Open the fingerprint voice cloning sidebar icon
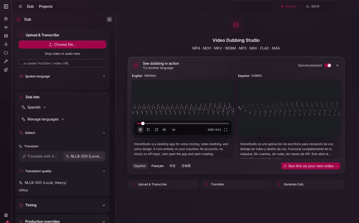This screenshot has height=223, width=359. [6, 19]
